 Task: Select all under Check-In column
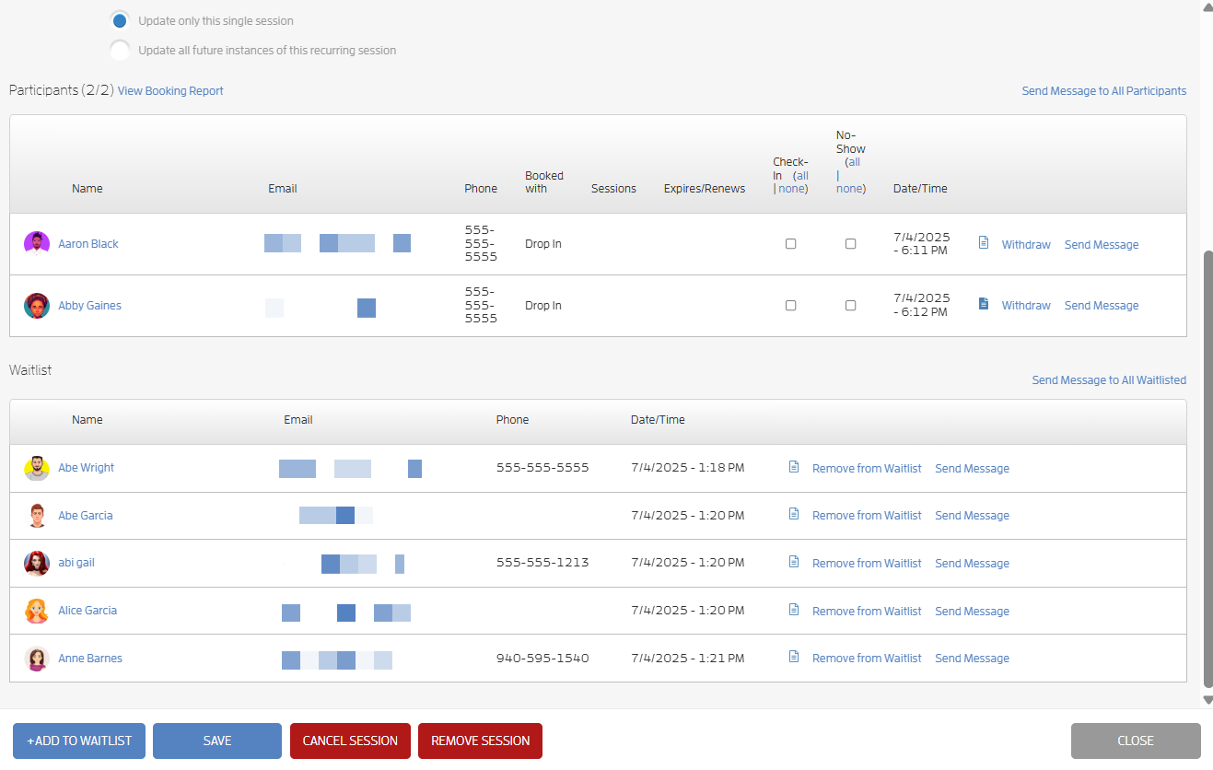tap(802, 176)
